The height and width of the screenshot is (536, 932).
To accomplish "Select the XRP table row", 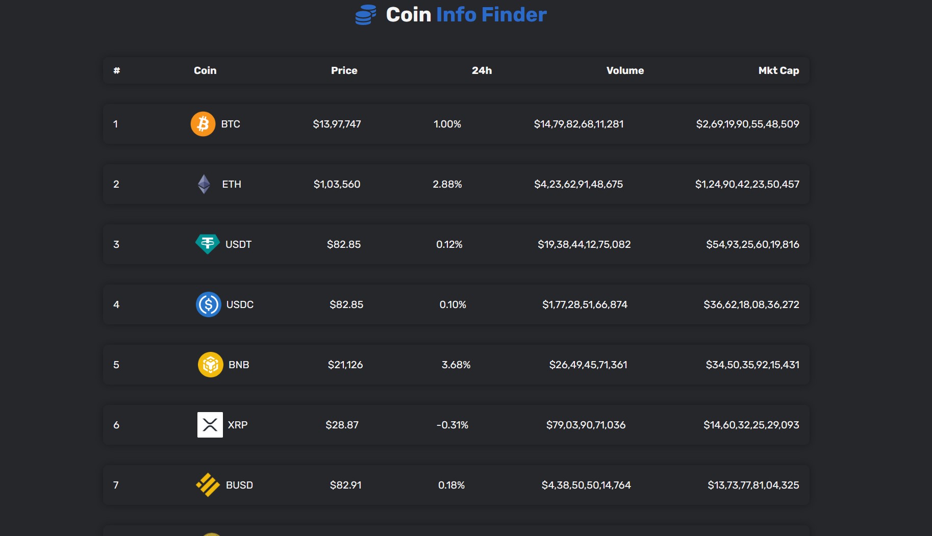I will coord(456,424).
